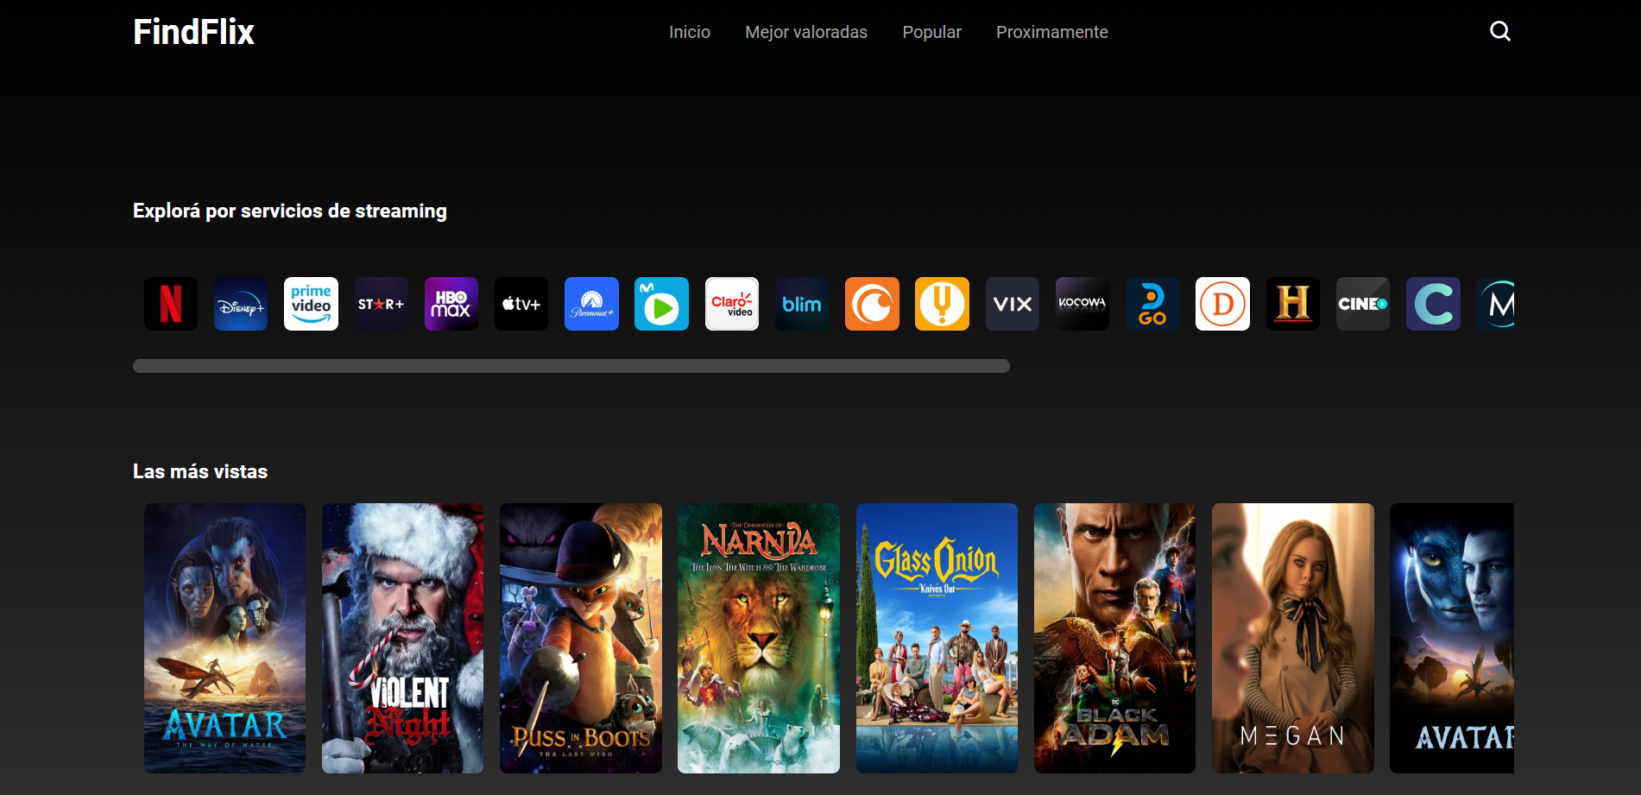This screenshot has height=795, width=1641.
Task: Open the search magnifier icon
Action: (1500, 31)
